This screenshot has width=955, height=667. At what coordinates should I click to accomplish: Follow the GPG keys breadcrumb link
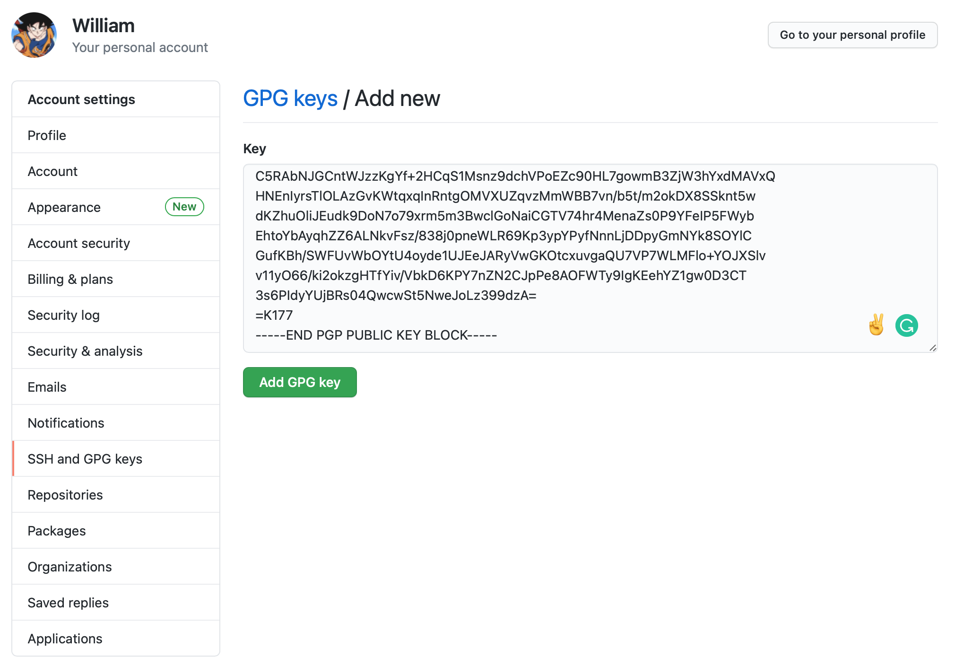(x=290, y=98)
